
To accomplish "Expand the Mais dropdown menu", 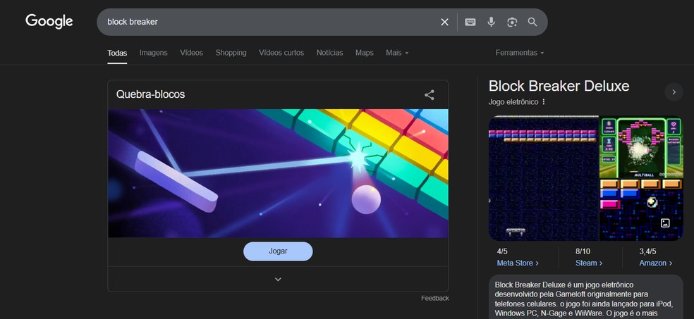I will pos(397,53).
